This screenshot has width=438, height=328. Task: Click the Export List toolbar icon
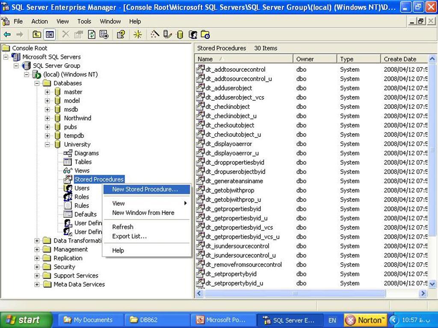click(x=104, y=35)
